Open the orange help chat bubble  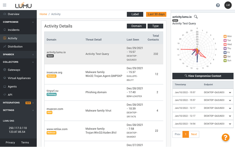225,137
